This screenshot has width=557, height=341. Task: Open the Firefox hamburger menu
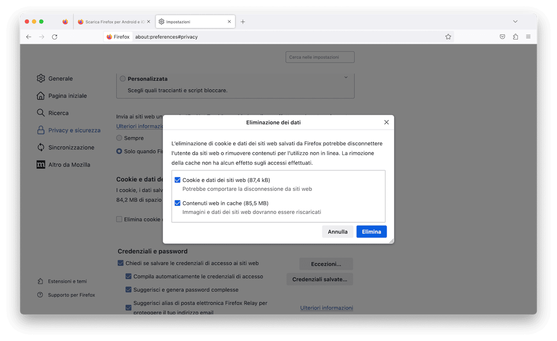click(528, 37)
